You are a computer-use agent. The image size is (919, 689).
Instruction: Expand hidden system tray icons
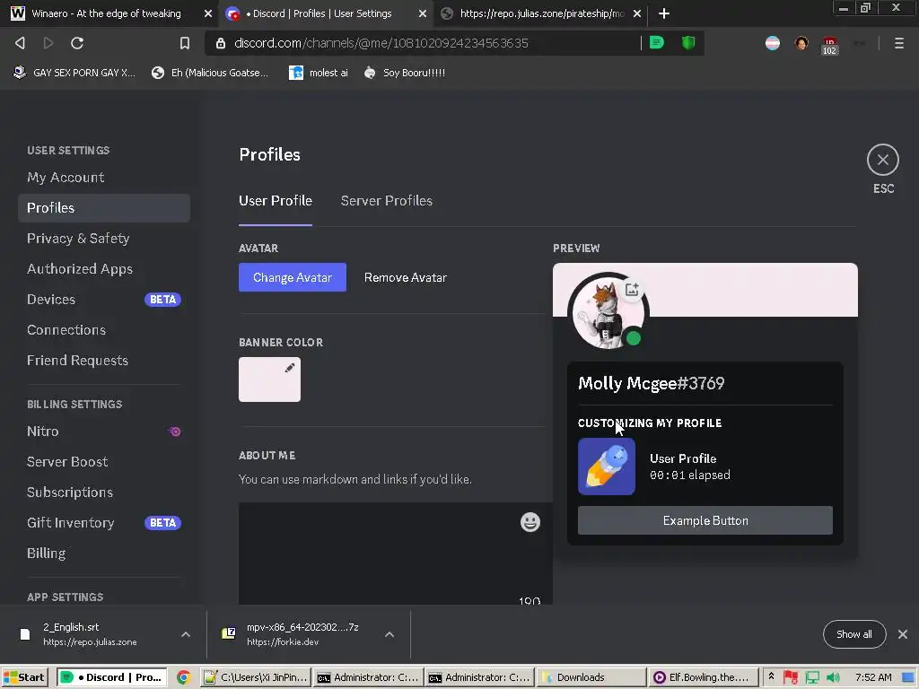(x=771, y=676)
